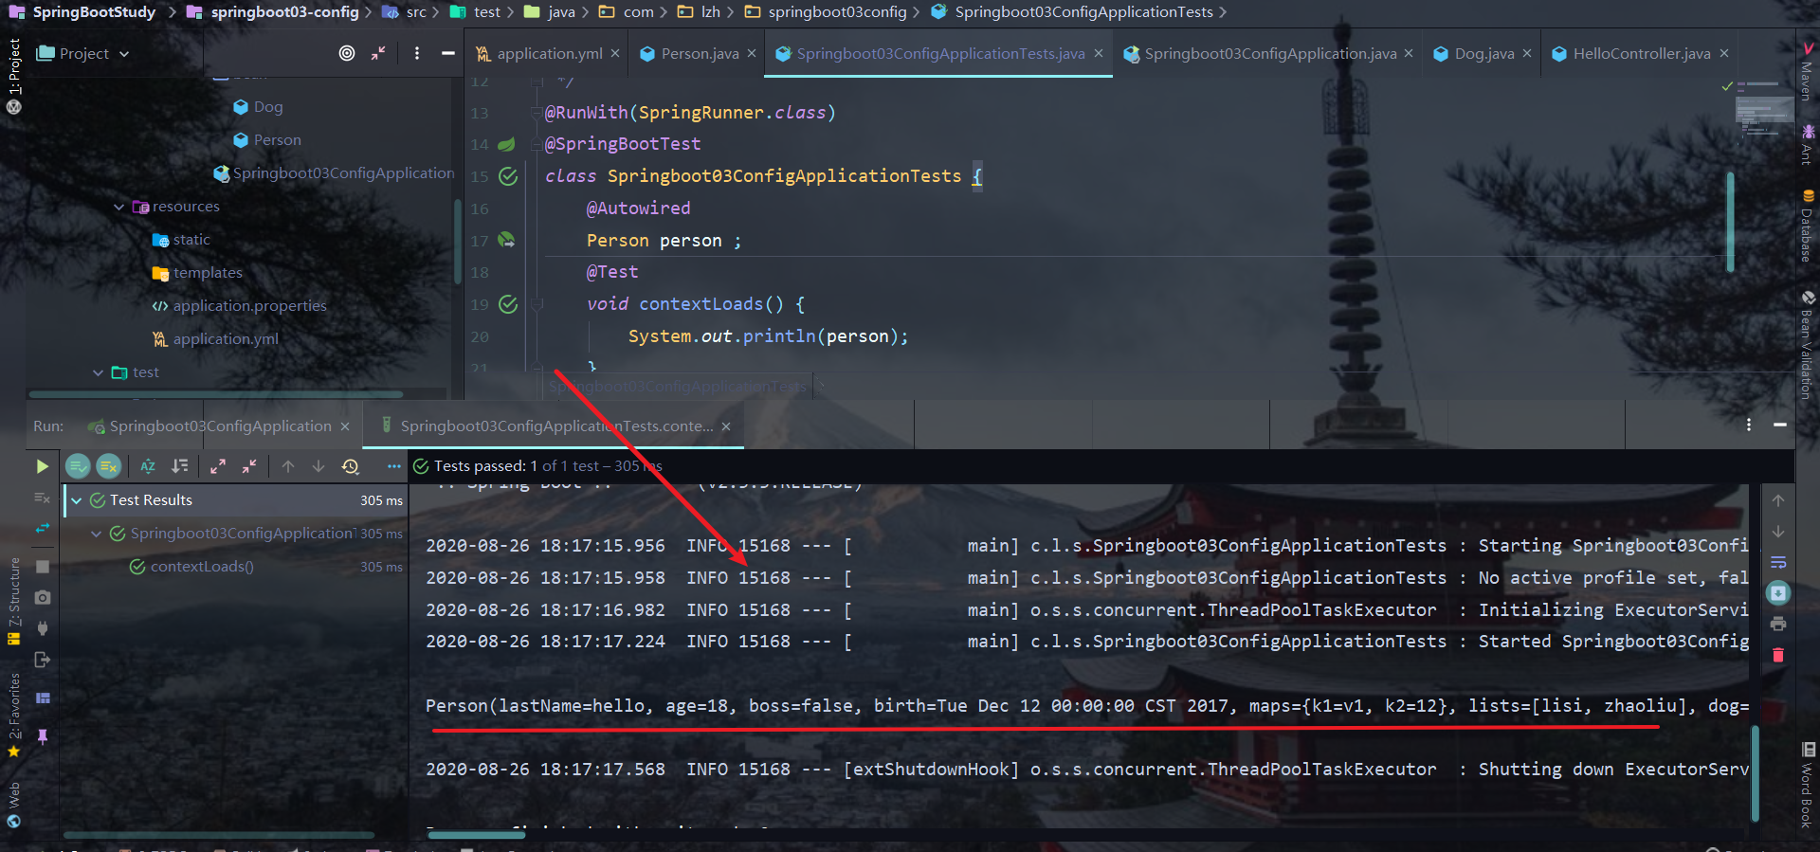This screenshot has width=1820, height=852.
Task: Clear all console output
Action: (x=1778, y=655)
